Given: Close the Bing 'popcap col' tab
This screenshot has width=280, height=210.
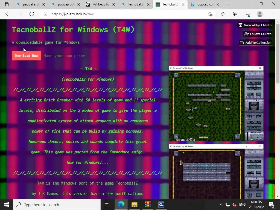Looking at the screenshot, I should pos(218,5).
